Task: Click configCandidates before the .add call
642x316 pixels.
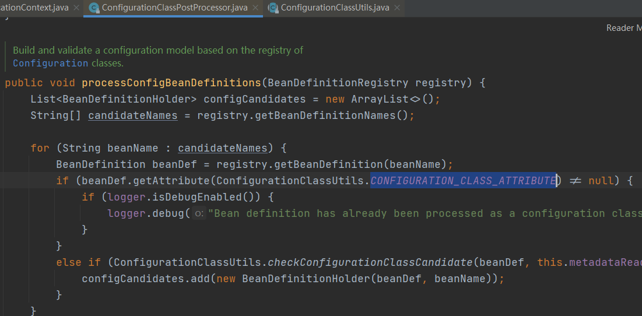Action: point(133,279)
